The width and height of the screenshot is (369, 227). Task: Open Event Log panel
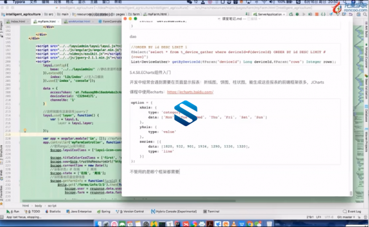[352, 212]
